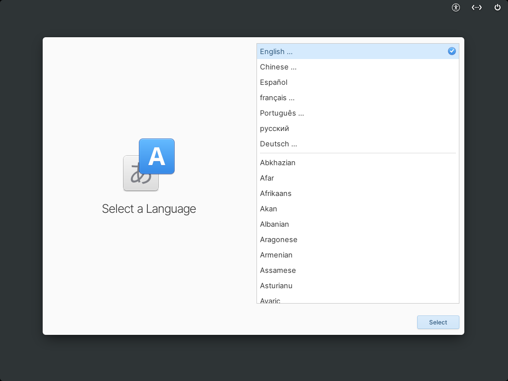Click the power icon in top bar
This screenshot has height=381, width=508.
tap(497, 7)
